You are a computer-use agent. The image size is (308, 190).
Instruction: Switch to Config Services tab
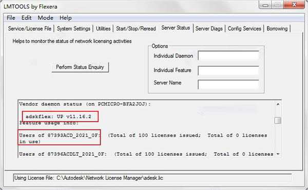pos(244,29)
